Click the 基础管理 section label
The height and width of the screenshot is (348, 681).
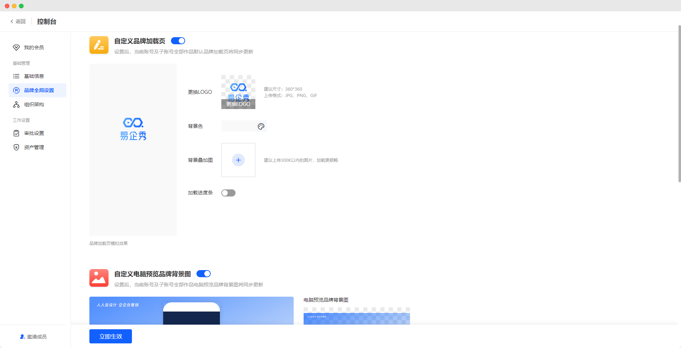21,63
